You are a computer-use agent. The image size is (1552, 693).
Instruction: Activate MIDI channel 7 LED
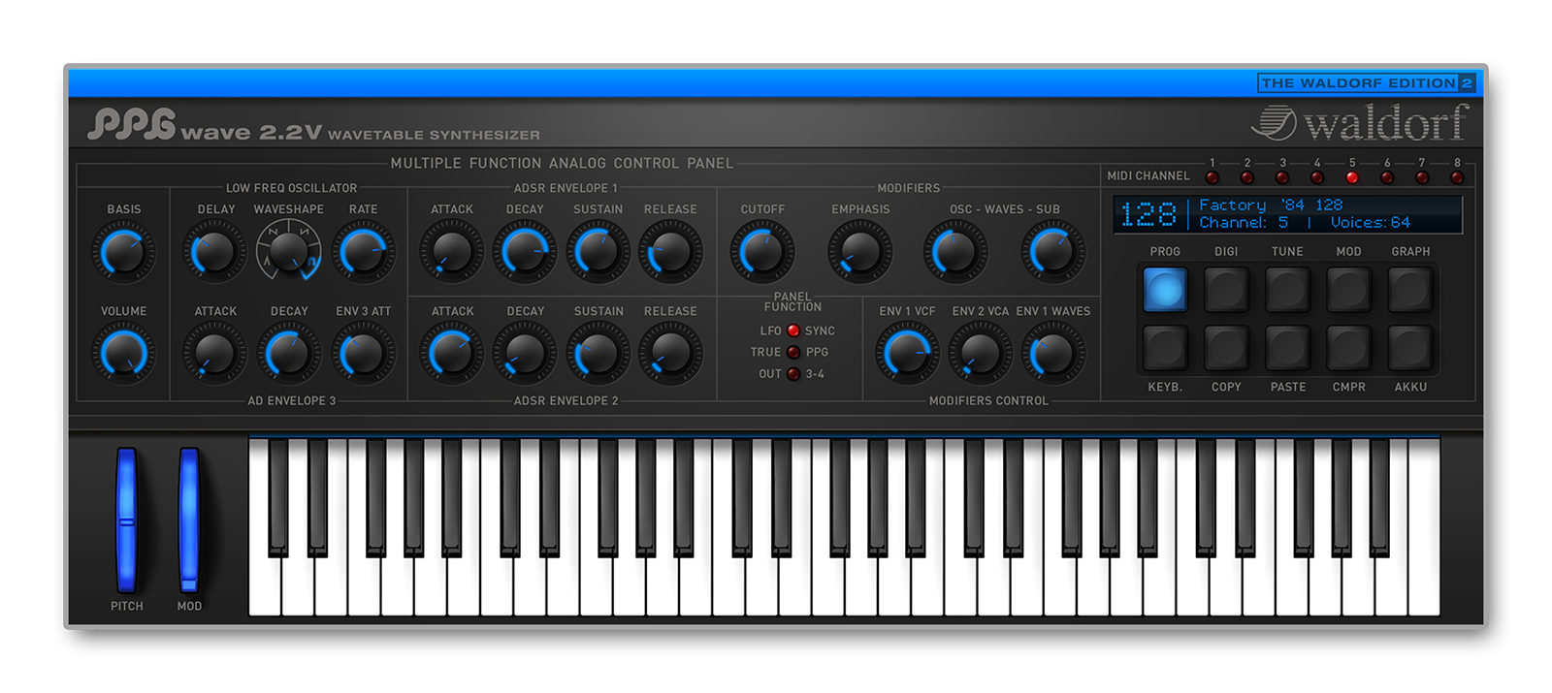coord(1422,177)
